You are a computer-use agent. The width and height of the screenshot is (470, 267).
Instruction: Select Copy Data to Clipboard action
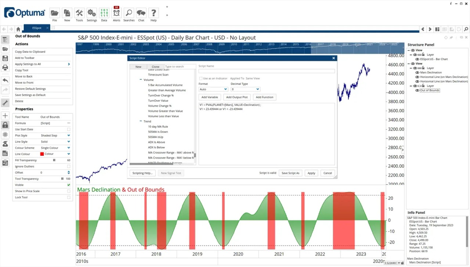click(x=30, y=52)
